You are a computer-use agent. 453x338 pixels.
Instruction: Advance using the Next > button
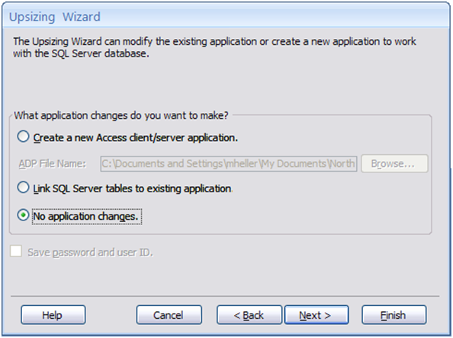[x=316, y=315]
